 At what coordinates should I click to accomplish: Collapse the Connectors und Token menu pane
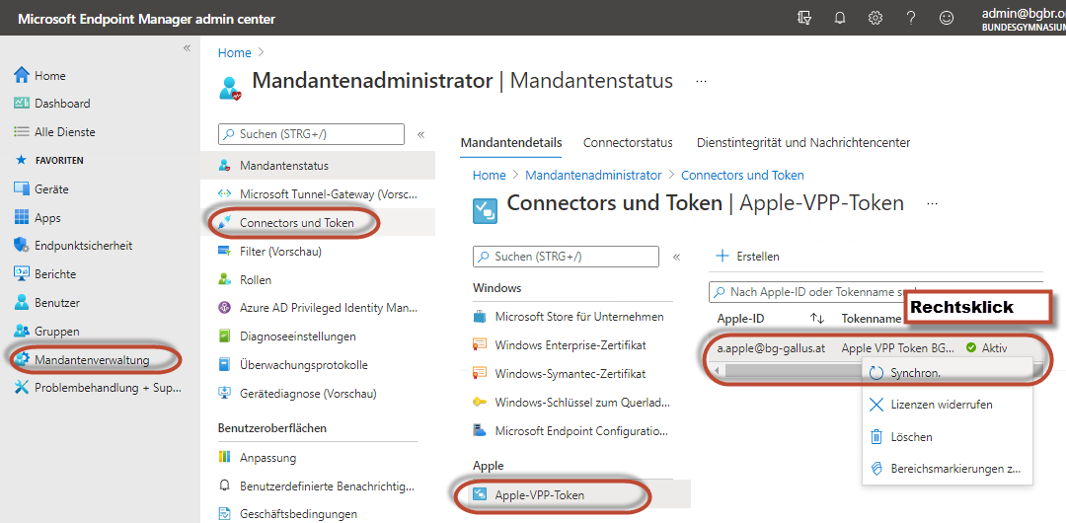(676, 257)
